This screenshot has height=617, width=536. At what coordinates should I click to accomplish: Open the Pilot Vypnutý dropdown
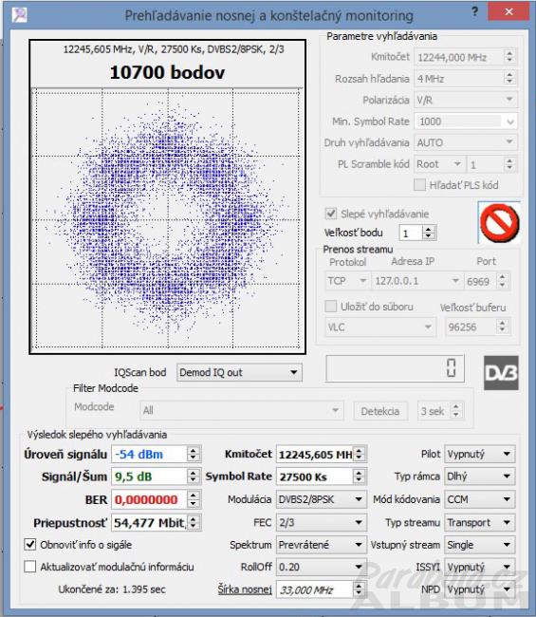tap(480, 454)
